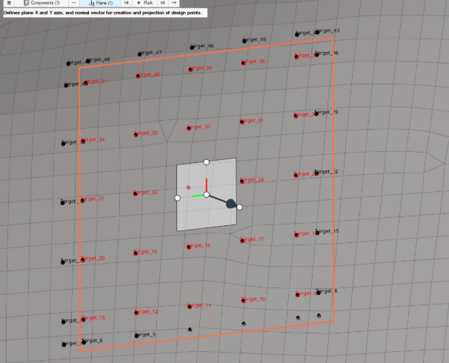Select the Target_41 design point
Image resolution: width=449 pixels, height=363 pixels.
click(x=86, y=83)
